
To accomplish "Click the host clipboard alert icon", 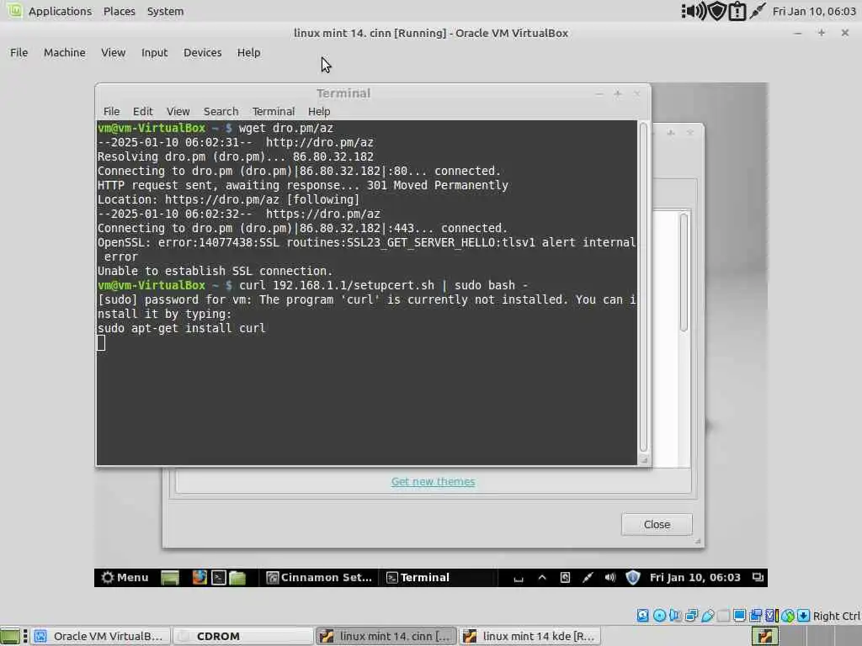I will point(737,12).
